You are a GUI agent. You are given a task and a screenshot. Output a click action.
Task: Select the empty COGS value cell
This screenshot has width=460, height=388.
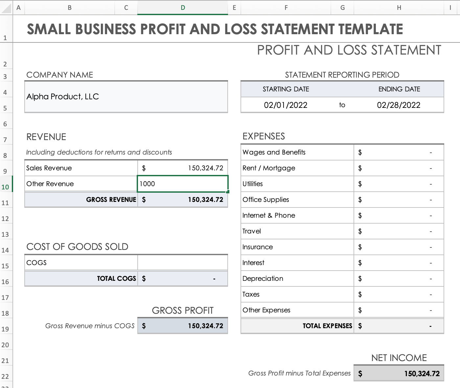point(183,263)
